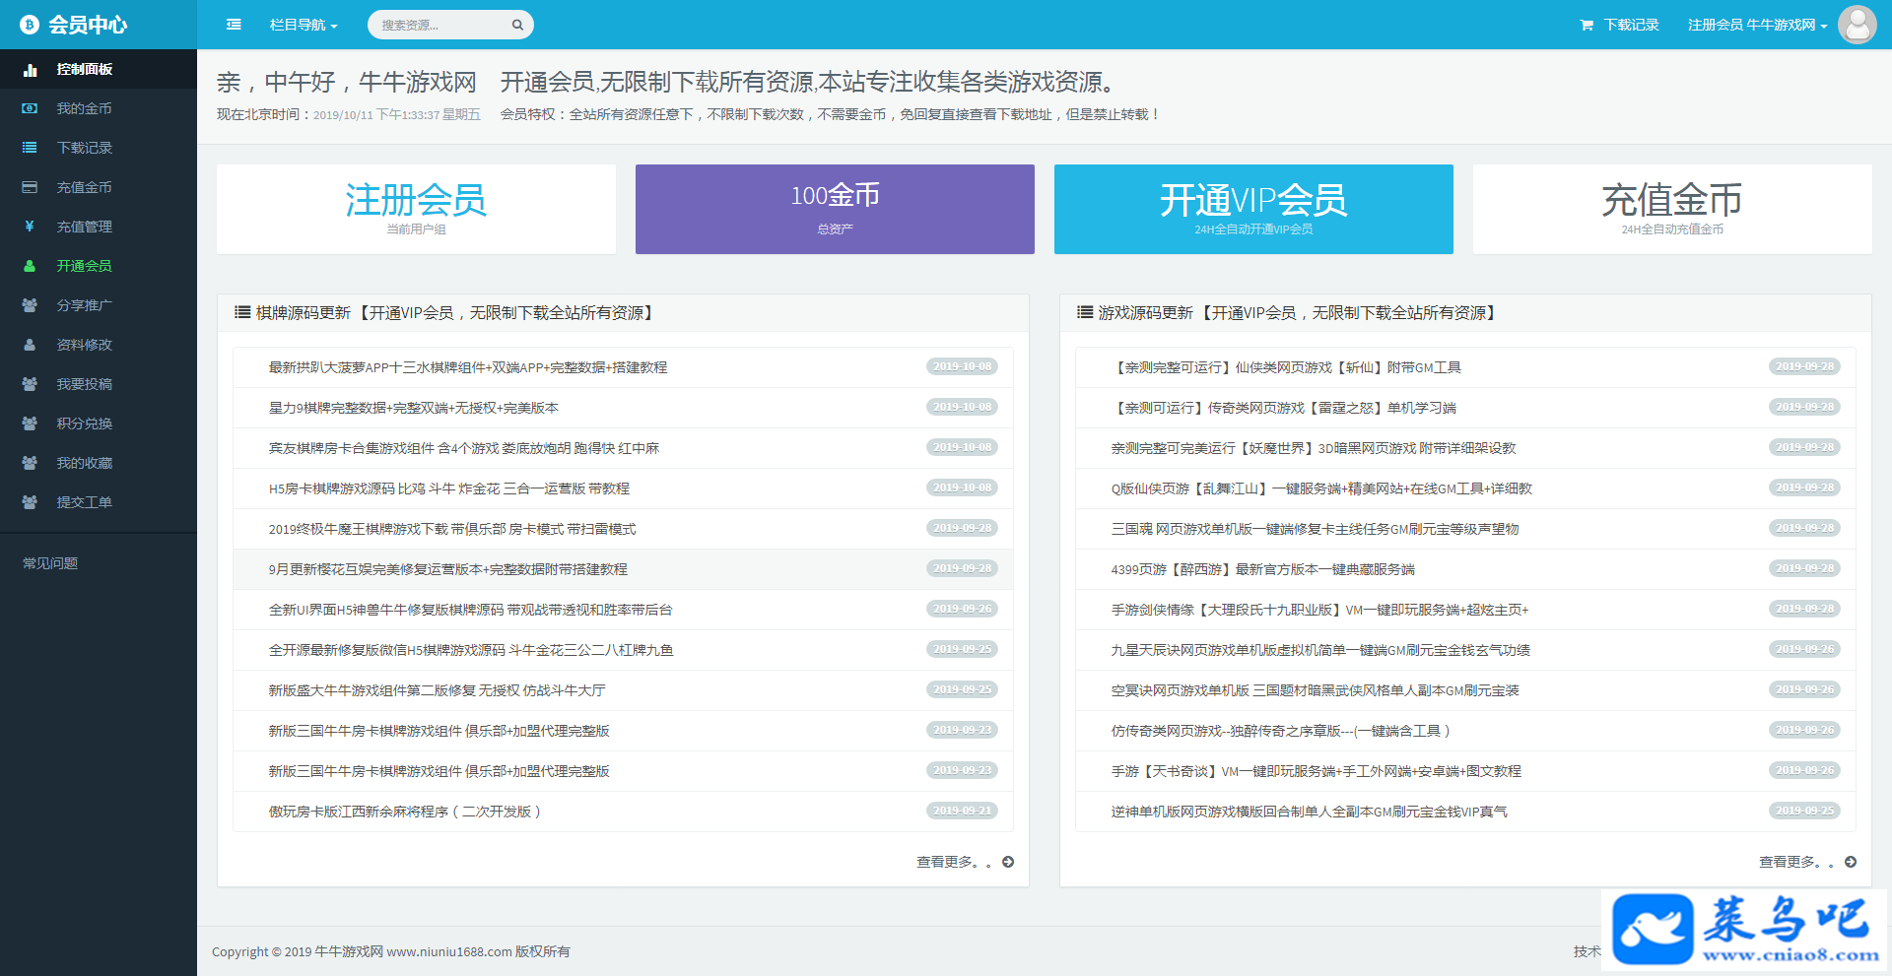The width and height of the screenshot is (1892, 976).
Task: Click the 下载记录 list icon in sidebar
Action: [x=30, y=148]
